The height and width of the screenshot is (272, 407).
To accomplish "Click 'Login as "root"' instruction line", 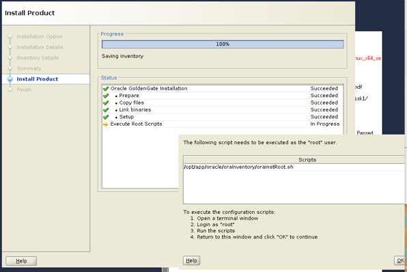I will click(x=216, y=224).
